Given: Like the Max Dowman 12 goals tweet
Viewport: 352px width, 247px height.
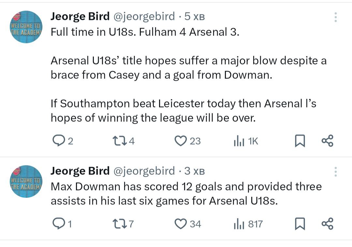Looking at the screenshot, I should [180, 224].
